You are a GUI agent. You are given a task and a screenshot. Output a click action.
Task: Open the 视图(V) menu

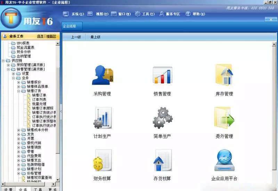(102, 14)
